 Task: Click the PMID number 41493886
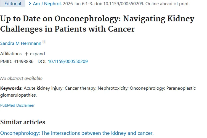pos(23,61)
